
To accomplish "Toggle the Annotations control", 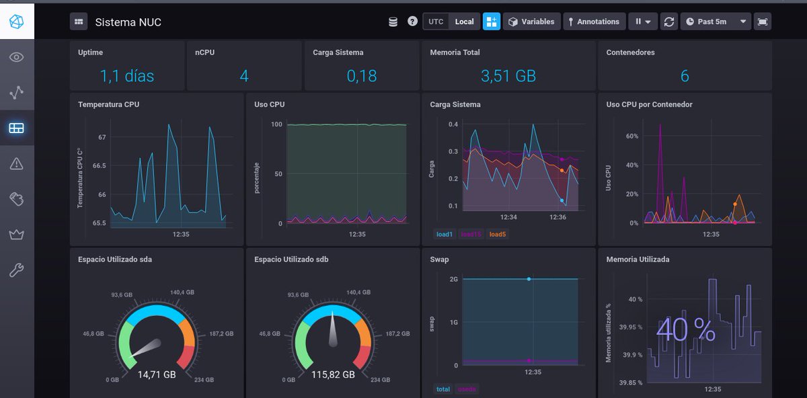I will 594,22.
